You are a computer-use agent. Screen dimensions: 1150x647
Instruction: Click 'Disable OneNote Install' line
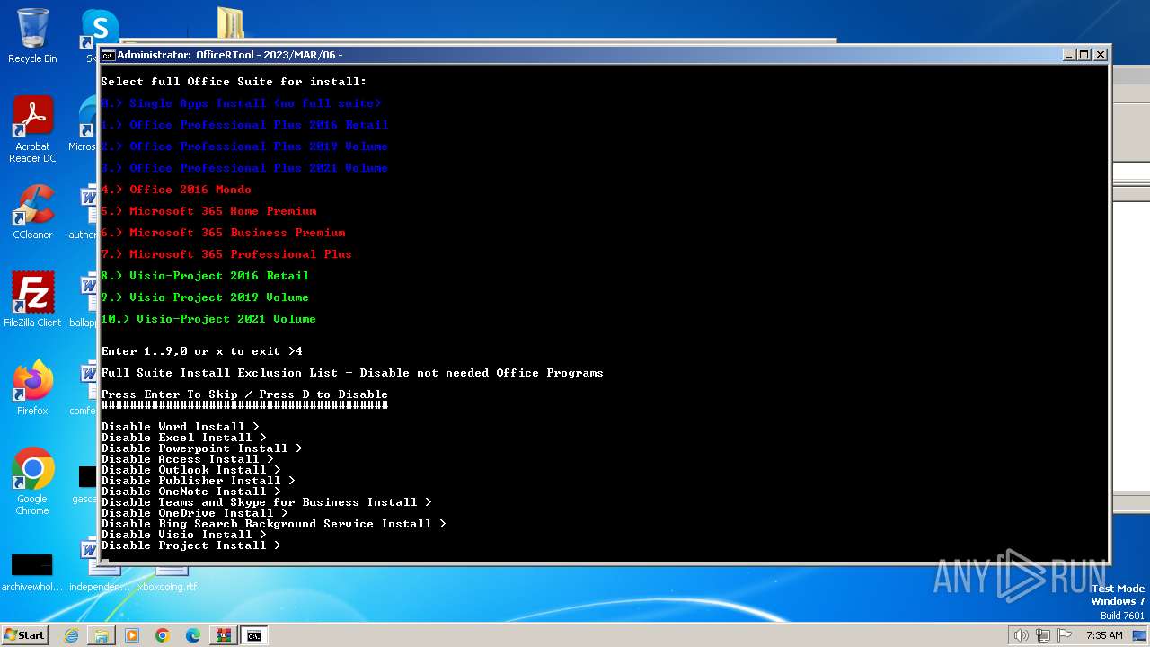coord(190,492)
